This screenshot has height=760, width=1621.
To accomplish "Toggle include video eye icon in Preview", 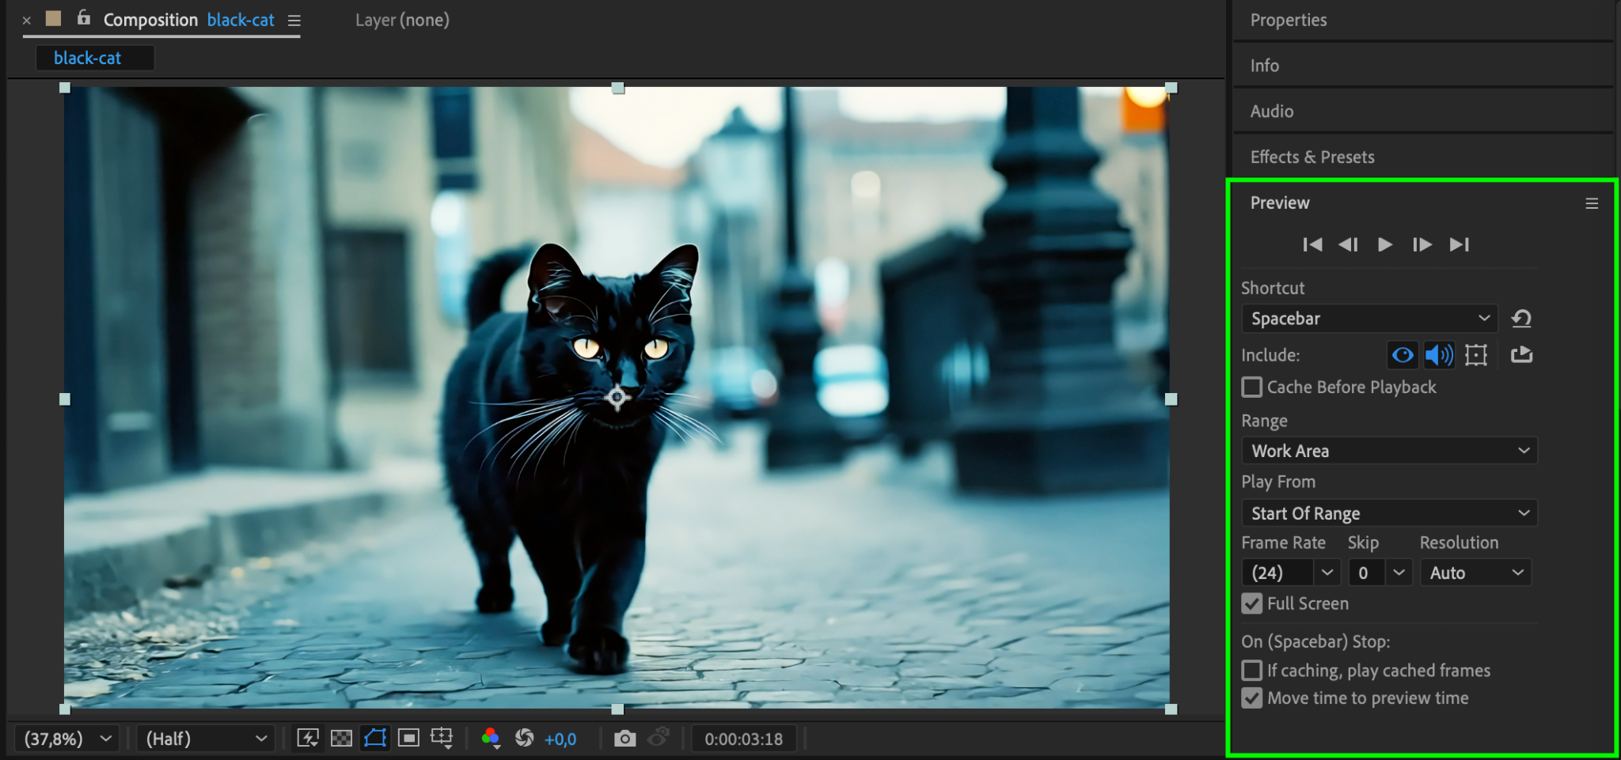I will pyautogui.click(x=1403, y=355).
